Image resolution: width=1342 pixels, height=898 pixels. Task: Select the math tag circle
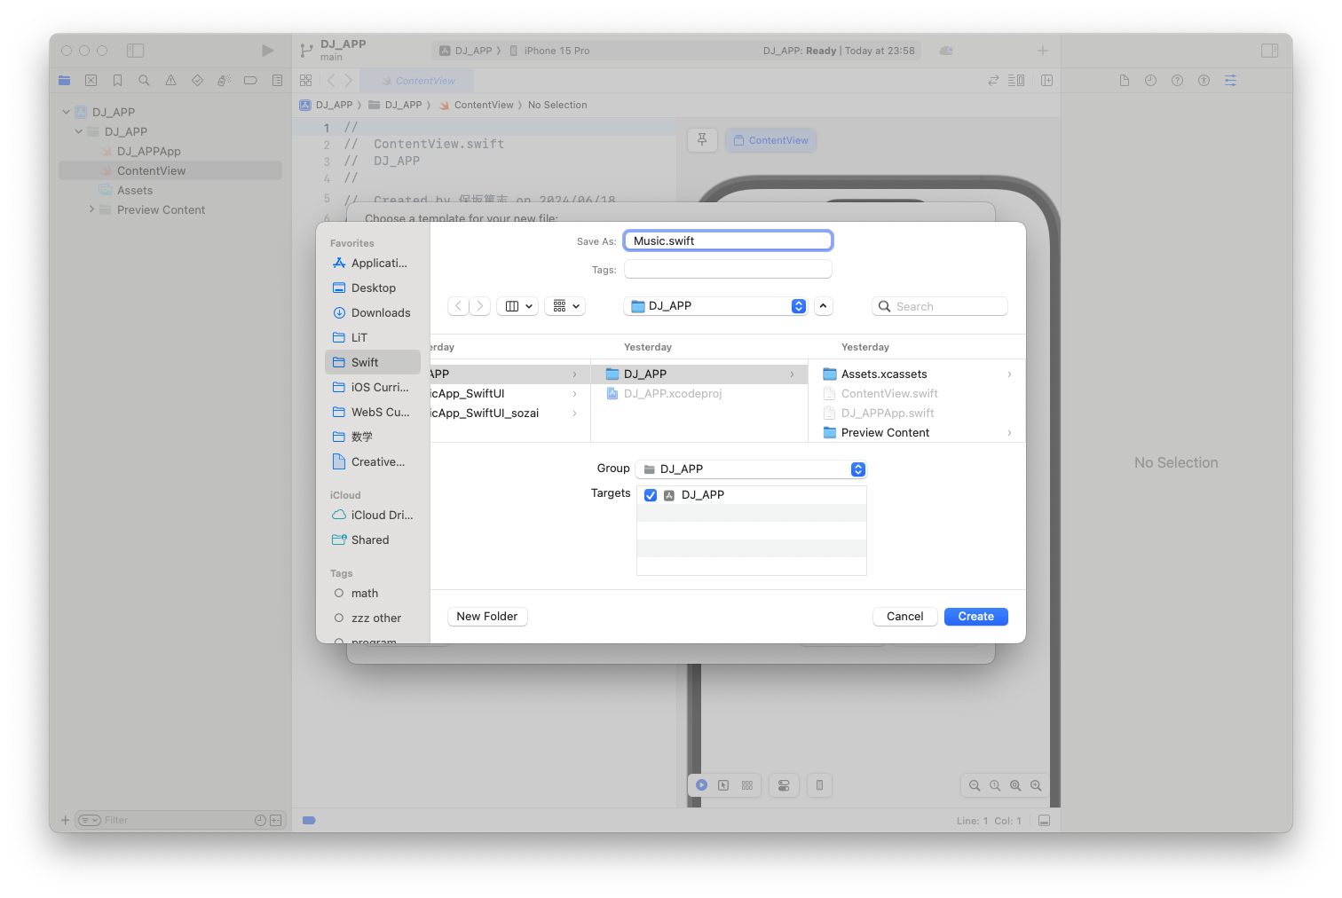[x=340, y=593]
